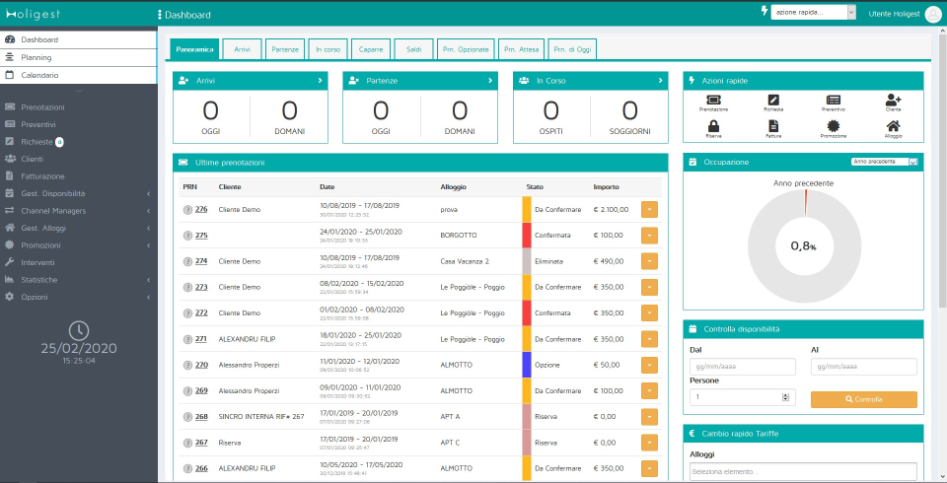The image size is (947, 483).
Task: Click the Riserva padlock icon
Action: click(713, 126)
